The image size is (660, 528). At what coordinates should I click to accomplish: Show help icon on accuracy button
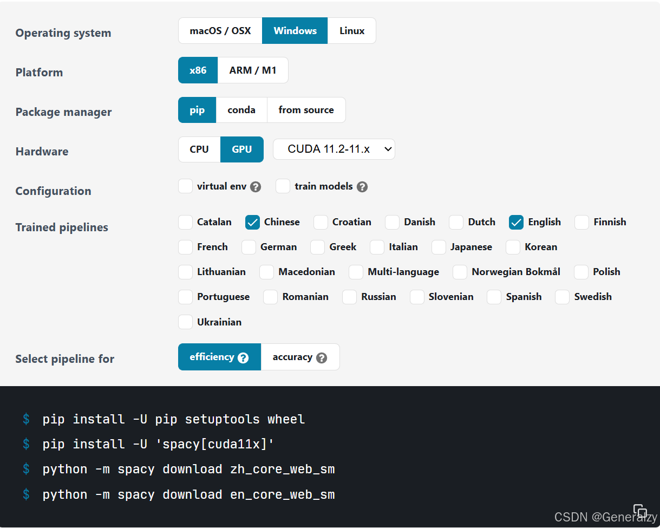point(322,358)
